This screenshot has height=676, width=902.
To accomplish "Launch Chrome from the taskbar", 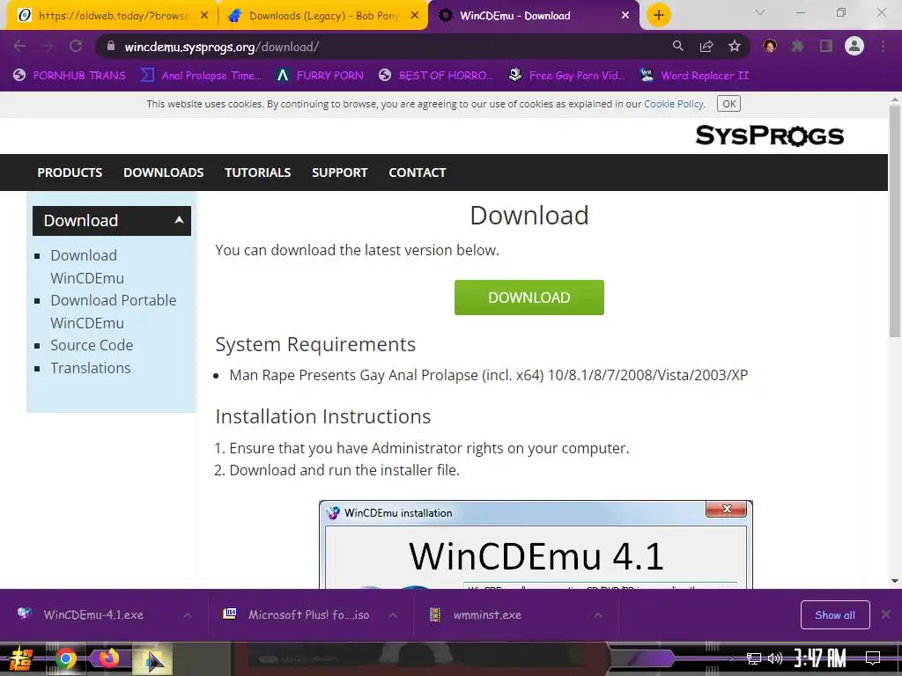I will (65, 658).
